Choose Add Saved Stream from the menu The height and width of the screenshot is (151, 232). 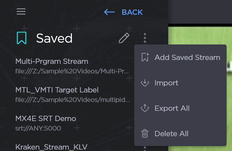coord(187,58)
